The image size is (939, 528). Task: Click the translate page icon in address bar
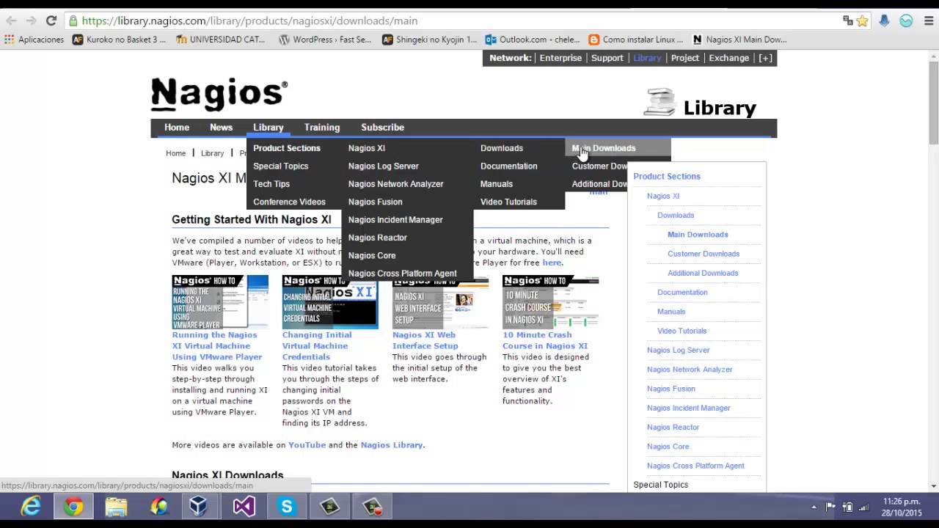tap(848, 21)
